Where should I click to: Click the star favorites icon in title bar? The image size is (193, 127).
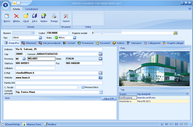click(x=14, y=3)
